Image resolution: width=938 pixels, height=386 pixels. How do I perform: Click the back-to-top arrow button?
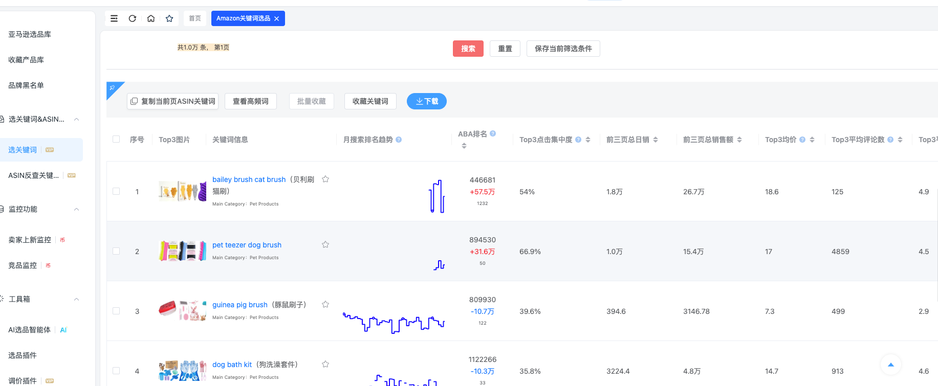[891, 365]
